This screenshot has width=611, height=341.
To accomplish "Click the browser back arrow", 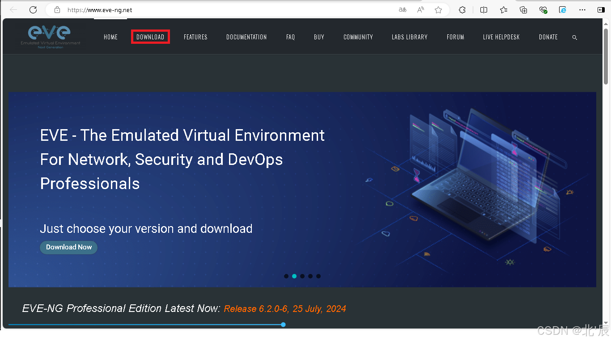I will pos(13,9).
